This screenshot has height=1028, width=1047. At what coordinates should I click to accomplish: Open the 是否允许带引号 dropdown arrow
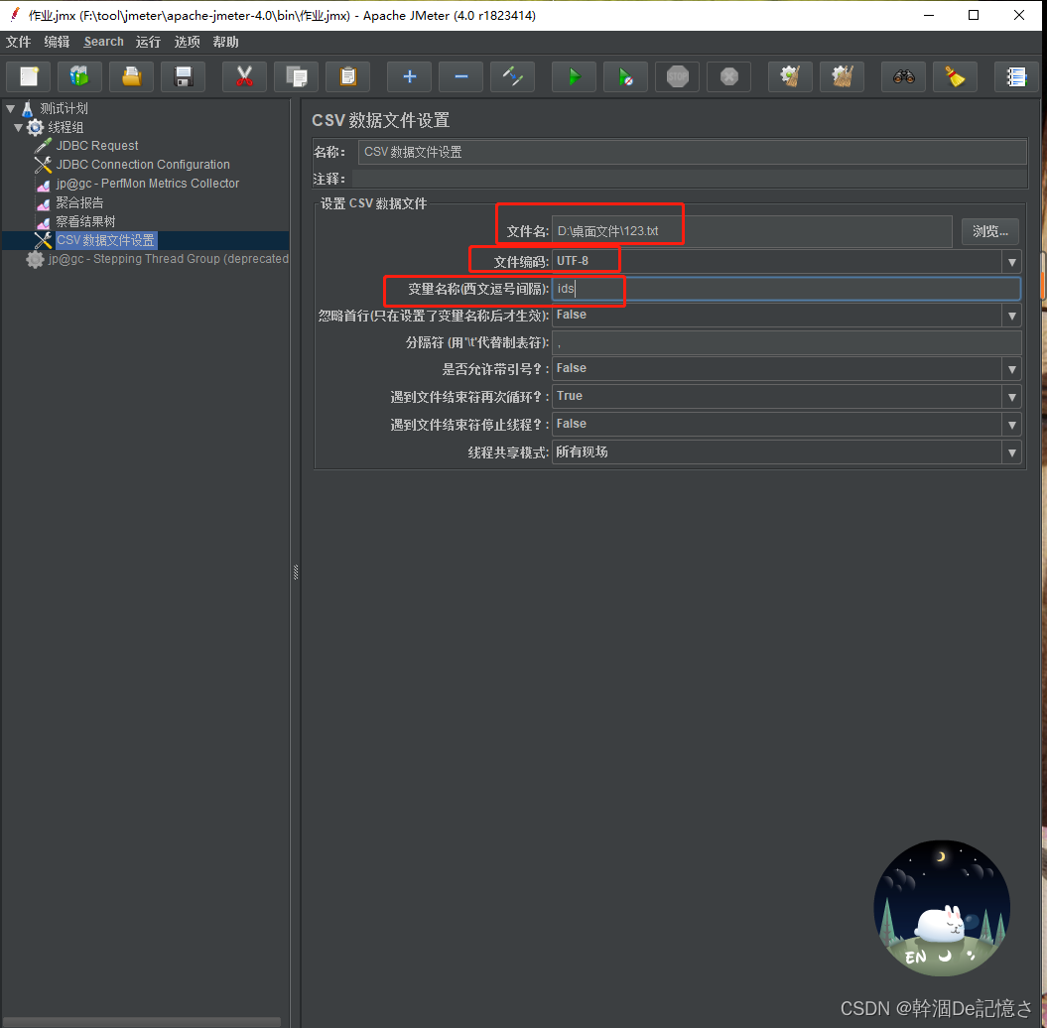coord(1011,369)
